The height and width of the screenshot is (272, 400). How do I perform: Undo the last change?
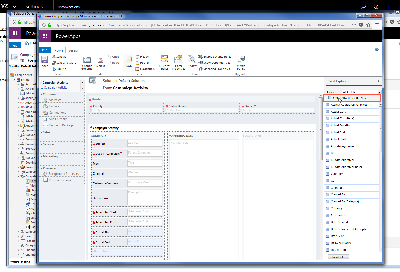pos(113,57)
